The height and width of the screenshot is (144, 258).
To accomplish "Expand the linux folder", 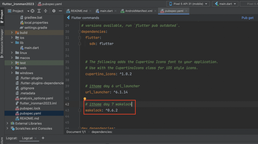I will (x=12, y=53).
